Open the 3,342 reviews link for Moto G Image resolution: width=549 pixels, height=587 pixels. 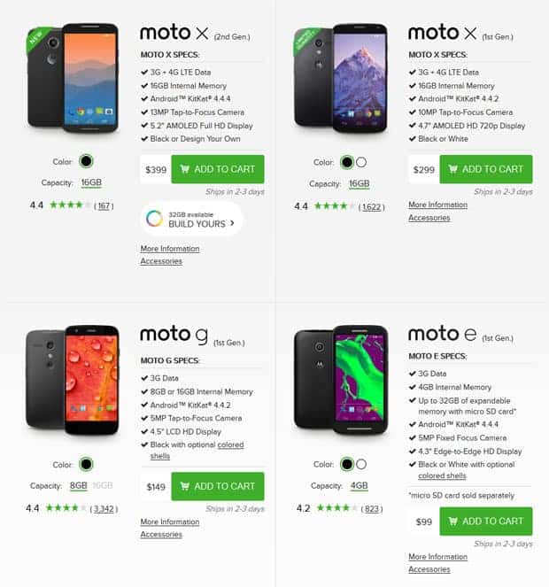coord(104,509)
